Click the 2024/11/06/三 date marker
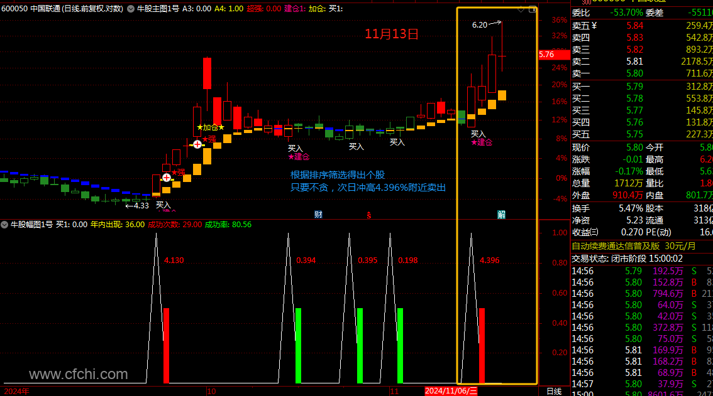713x396 pixels. pos(451,391)
